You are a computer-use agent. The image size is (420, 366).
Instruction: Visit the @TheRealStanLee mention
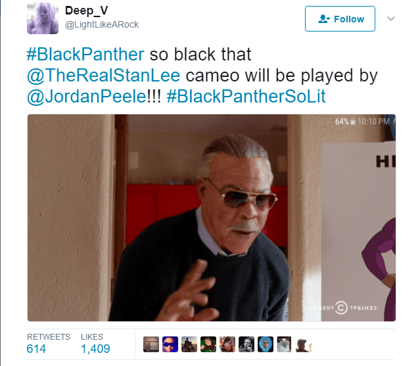click(x=103, y=75)
